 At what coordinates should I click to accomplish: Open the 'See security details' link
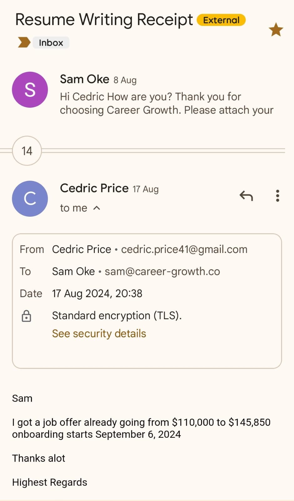coord(99,333)
